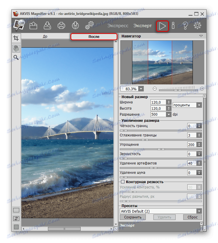Viewport: 218px width, 243px height.
Task: Select the Zoom magnifier tool
Action: coord(16,58)
